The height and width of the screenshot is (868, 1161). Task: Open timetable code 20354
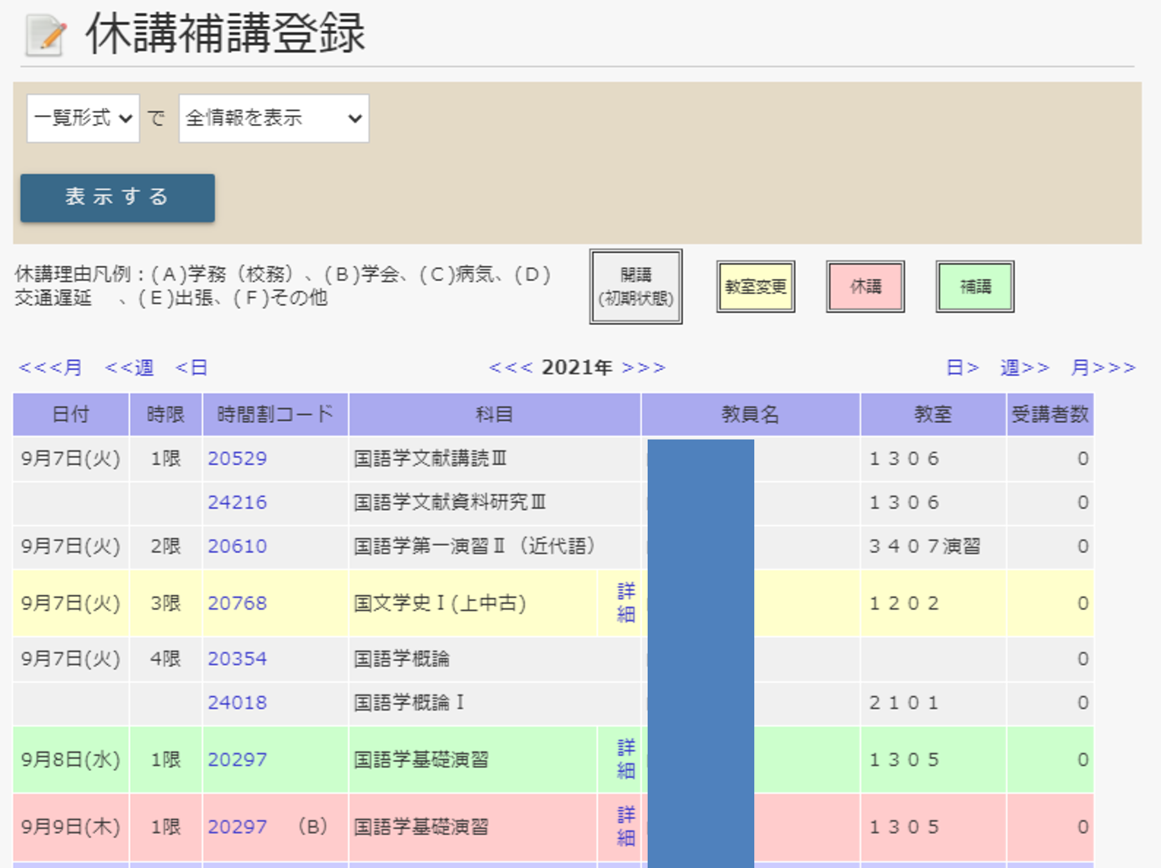pos(237,659)
